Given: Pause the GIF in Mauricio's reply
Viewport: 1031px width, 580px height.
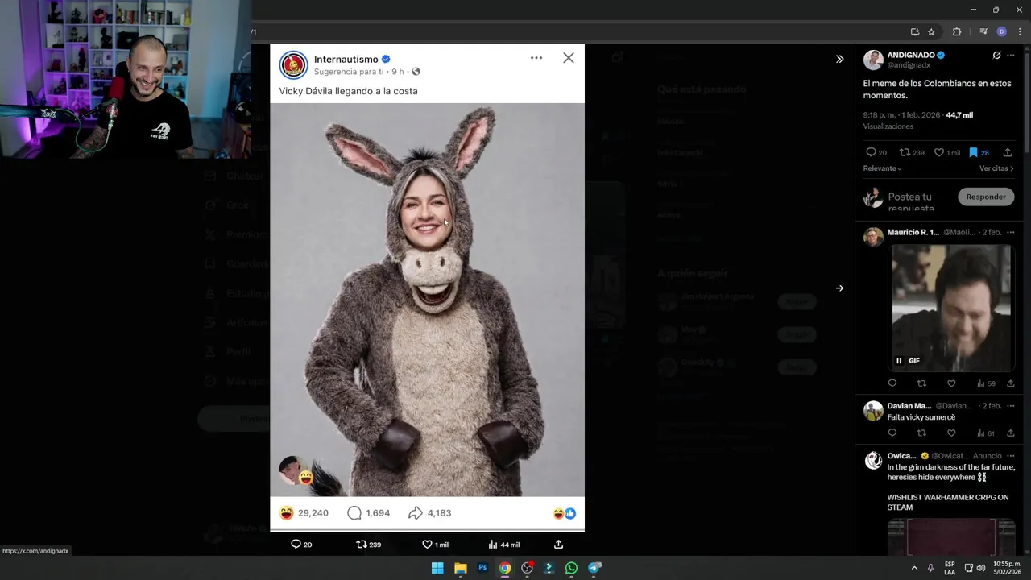Looking at the screenshot, I should click(899, 361).
